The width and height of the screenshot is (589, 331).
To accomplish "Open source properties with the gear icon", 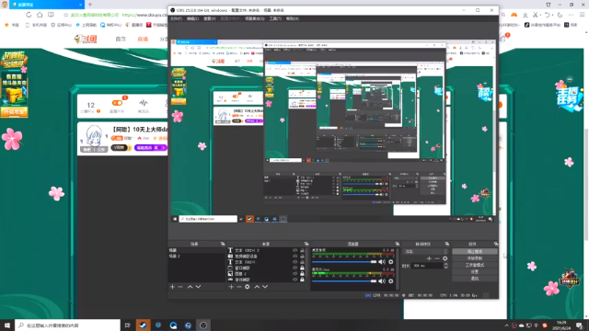I will coord(248,287).
